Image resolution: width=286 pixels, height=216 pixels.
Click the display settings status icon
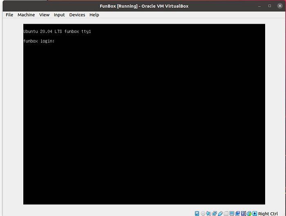(232, 213)
